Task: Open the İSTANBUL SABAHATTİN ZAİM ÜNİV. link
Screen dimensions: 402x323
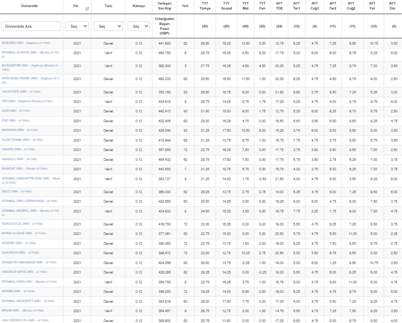Action: 31,180
